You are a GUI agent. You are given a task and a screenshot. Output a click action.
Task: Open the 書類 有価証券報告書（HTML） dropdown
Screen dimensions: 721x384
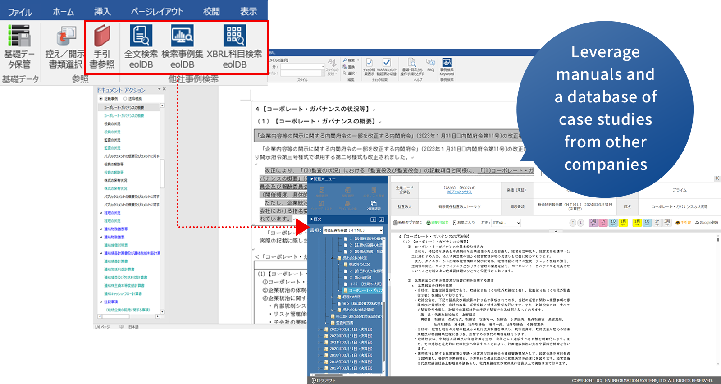pyautogui.click(x=353, y=230)
